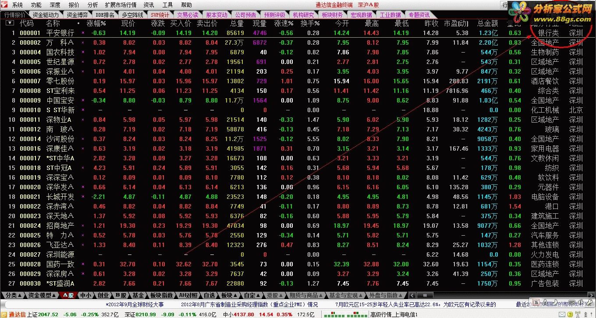The image size is (596, 318).
Task: Switch to the 股本变动 tab
Action: tap(216, 14)
